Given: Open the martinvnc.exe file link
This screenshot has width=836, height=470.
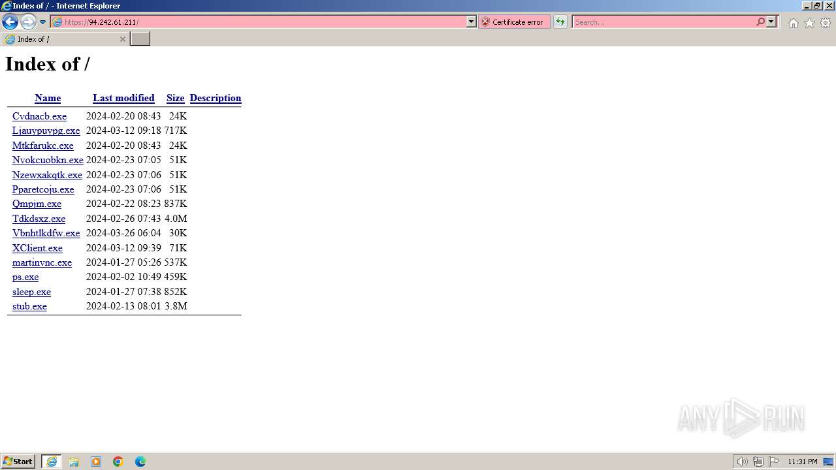Looking at the screenshot, I should pos(42,262).
